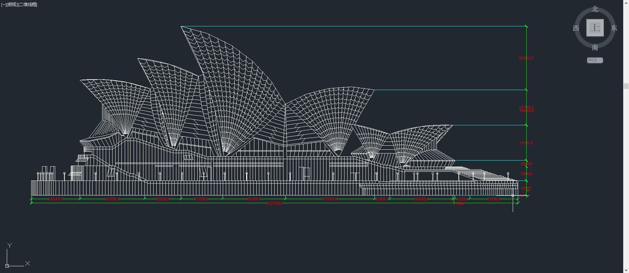Select the 70599.5 dimension text
629x273 pixels.
[526, 111]
